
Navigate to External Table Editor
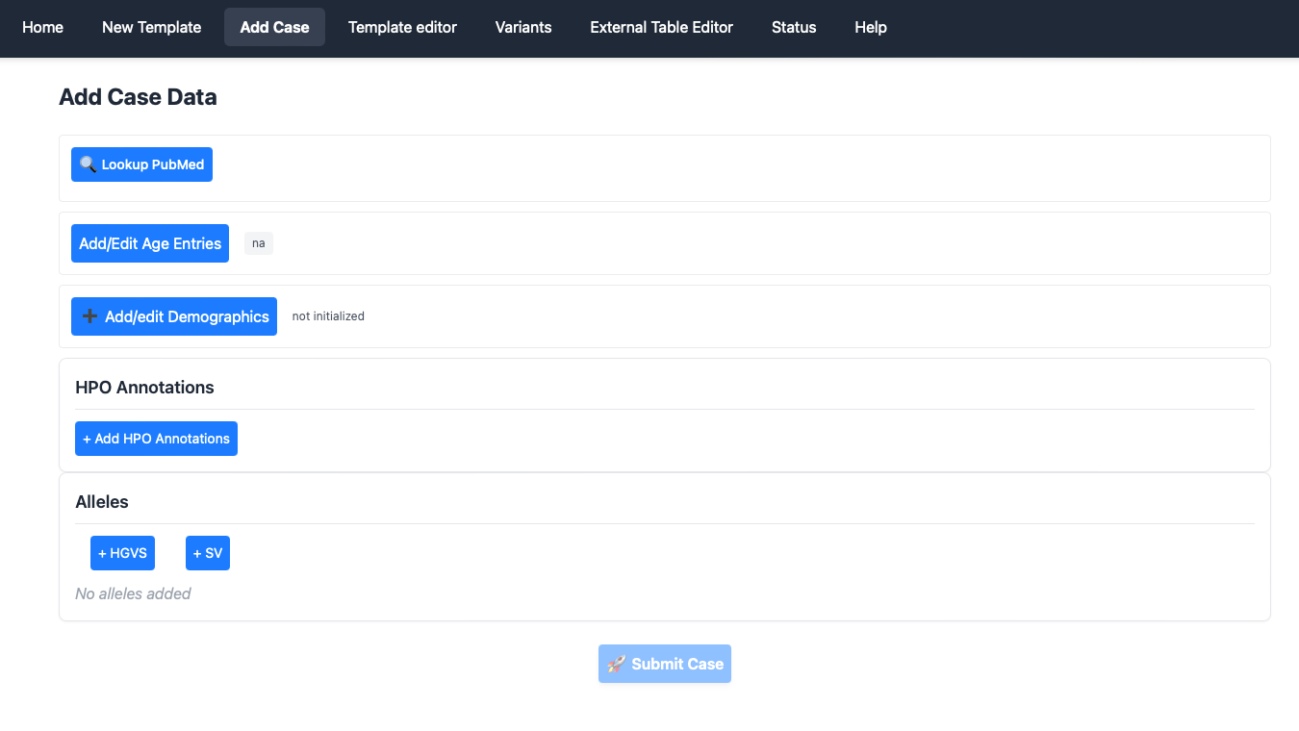coord(661,27)
